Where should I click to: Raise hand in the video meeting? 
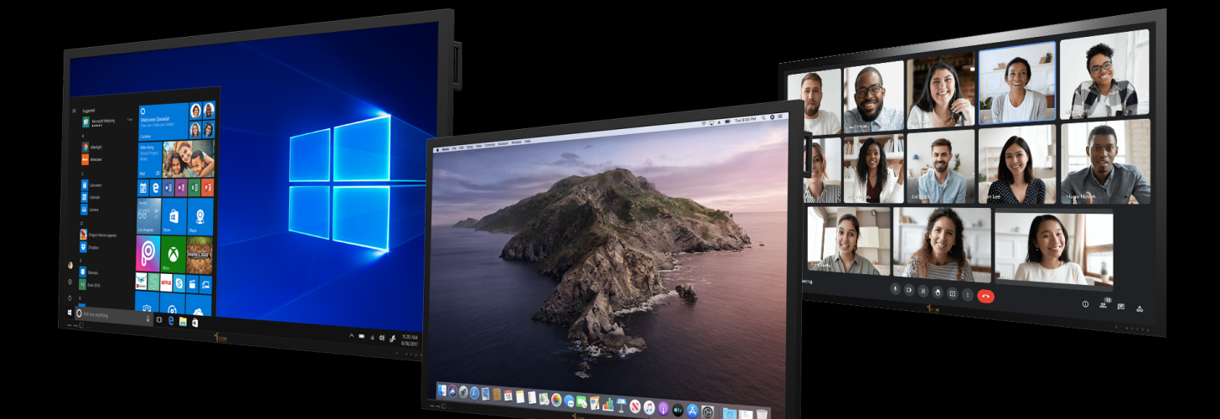point(938,292)
